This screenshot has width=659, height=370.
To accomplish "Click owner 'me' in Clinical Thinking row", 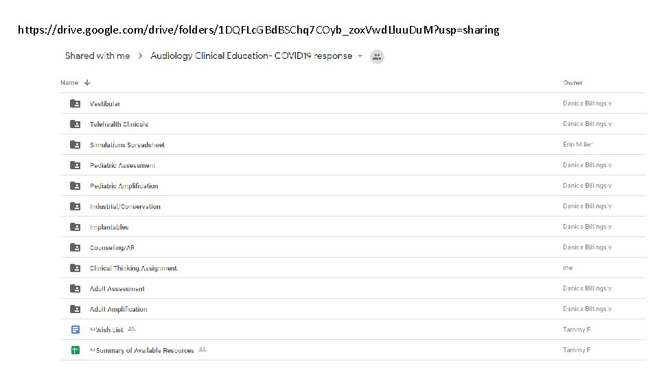I will (x=568, y=268).
